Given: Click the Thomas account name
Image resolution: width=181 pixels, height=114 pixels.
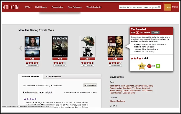Looking at the screenshot, I should (175, 7).
